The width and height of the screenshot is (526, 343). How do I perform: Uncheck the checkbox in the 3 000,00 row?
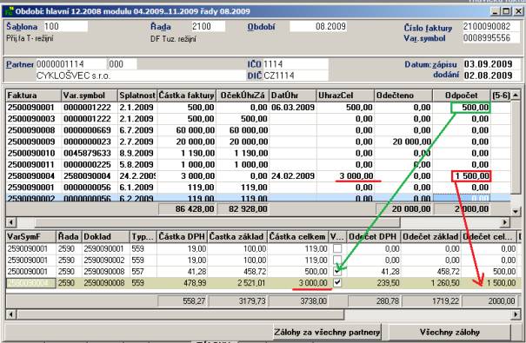(x=337, y=283)
